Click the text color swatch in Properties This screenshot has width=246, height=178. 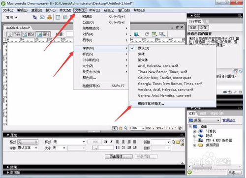pos(94,148)
